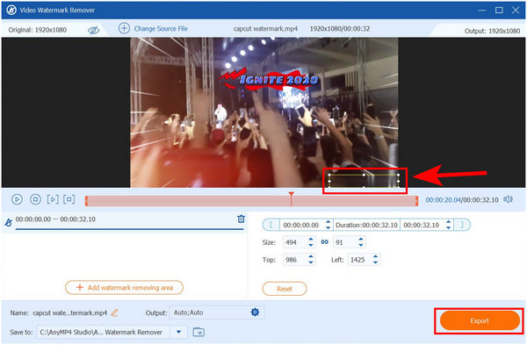Increase the Size width value

pos(311,239)
